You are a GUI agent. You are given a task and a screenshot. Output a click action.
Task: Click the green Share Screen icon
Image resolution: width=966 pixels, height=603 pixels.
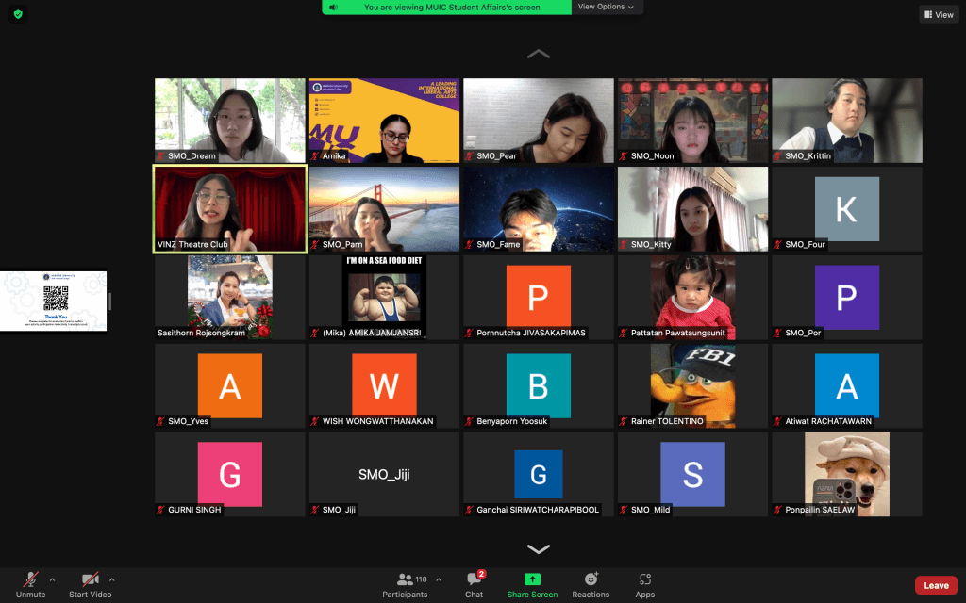pos(532,579)
